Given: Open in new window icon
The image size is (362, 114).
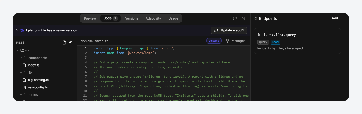Looking at the screenshot, I should [243, 18].
